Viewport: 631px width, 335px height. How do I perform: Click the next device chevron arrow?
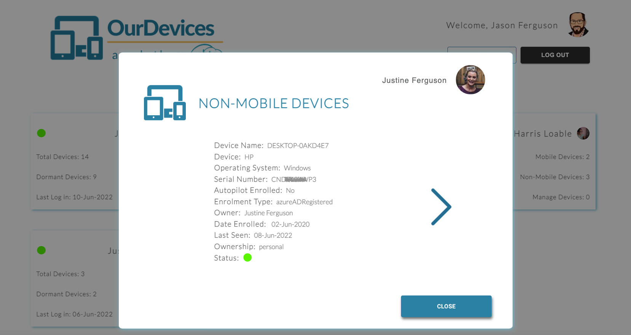[441, 207]
